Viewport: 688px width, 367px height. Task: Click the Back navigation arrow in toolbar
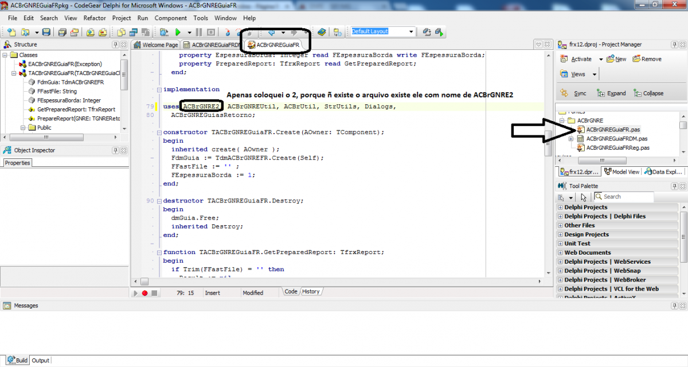[x=271, y=32]
